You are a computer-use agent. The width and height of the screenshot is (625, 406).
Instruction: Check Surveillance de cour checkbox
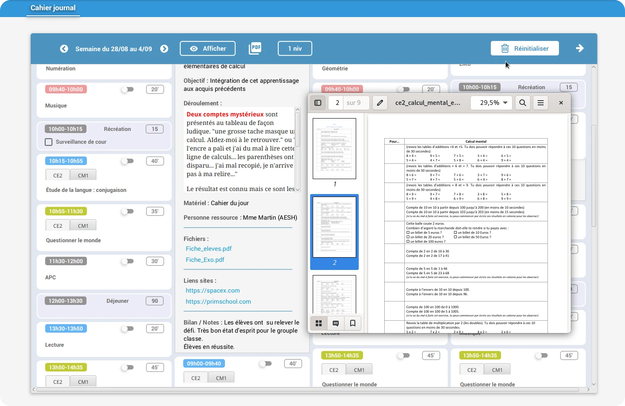point(49,142)
